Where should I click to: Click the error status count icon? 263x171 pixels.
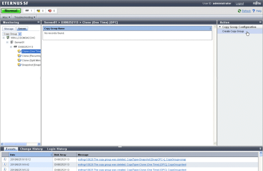50,10
